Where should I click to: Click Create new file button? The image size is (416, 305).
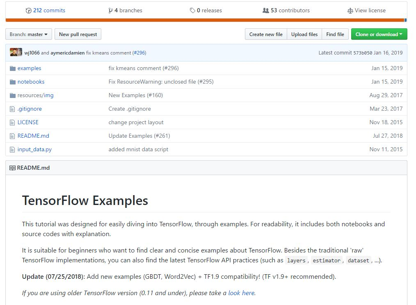click(x=266, y=34)
